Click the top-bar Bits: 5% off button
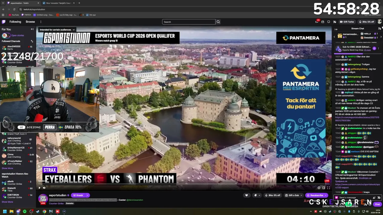 tap(367, 22)
